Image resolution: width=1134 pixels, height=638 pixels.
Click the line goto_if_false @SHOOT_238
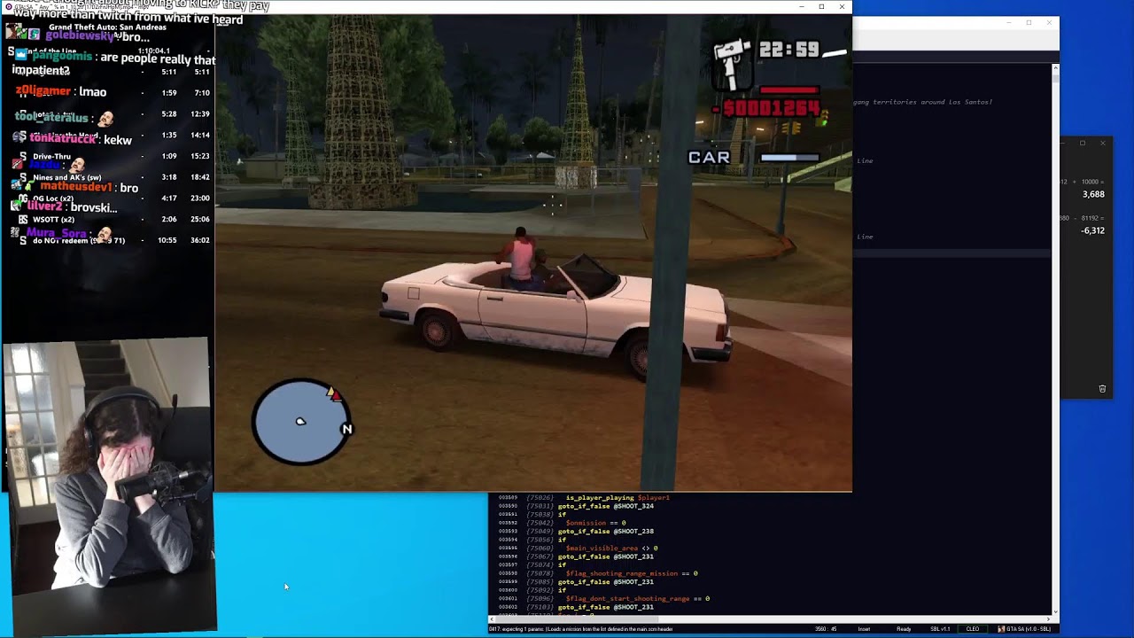tap(606, 532)
